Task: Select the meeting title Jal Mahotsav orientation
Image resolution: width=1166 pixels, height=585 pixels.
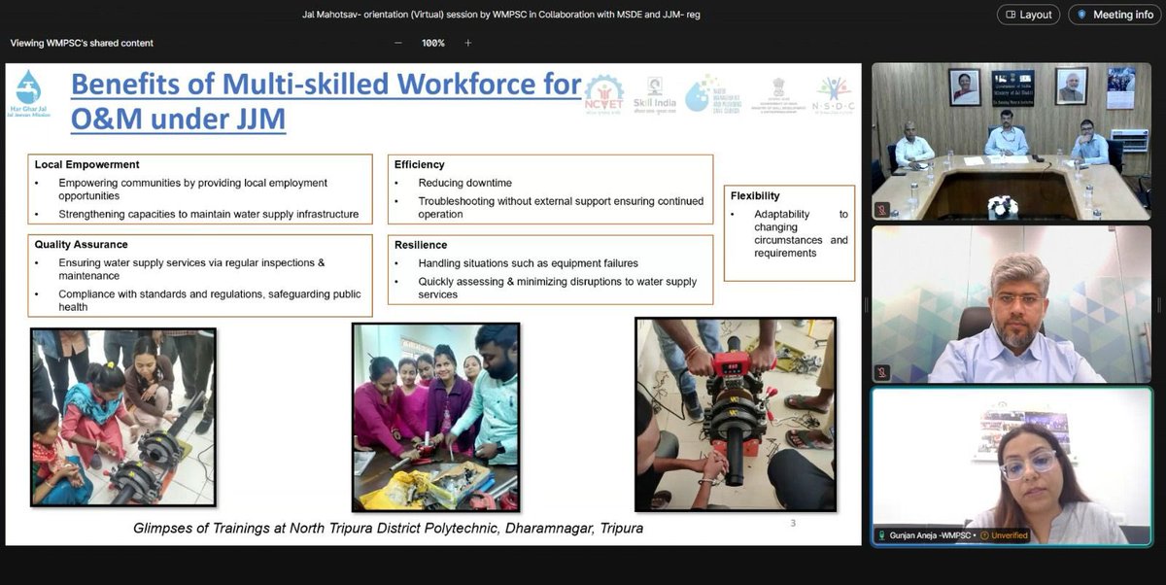Action: click(503, 14)
